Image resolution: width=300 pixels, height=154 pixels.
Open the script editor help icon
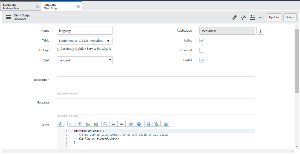(x=139, y=124)
